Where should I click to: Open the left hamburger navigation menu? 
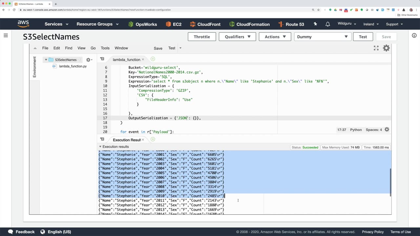[6, 35]
